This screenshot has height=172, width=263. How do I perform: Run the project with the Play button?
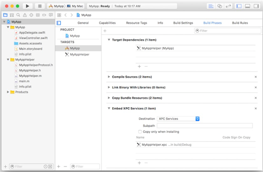[x=27, y=6]
